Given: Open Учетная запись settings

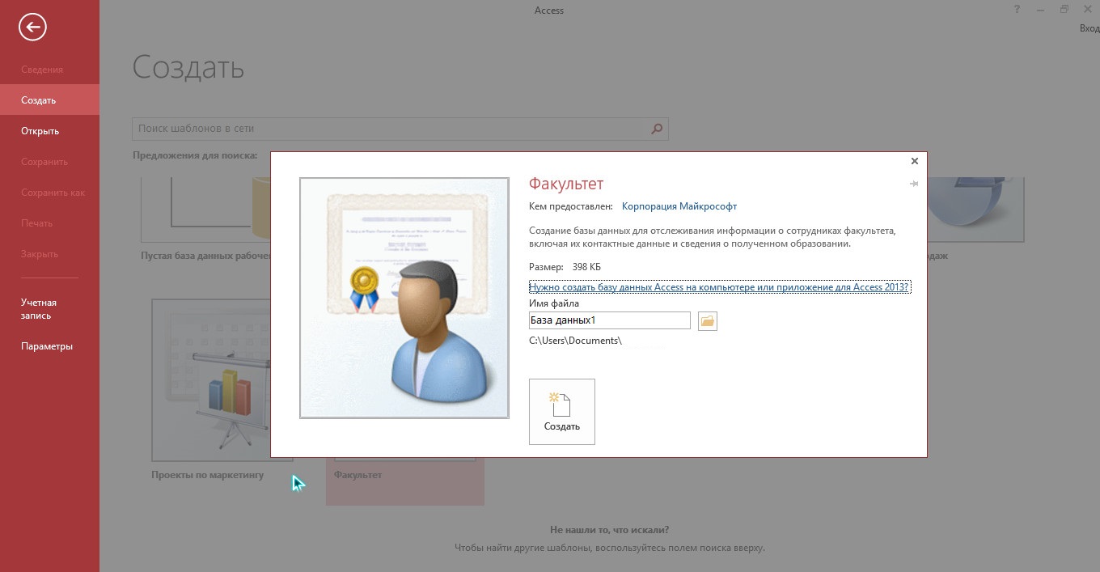Looking at the screenshot, I should 49,309.
